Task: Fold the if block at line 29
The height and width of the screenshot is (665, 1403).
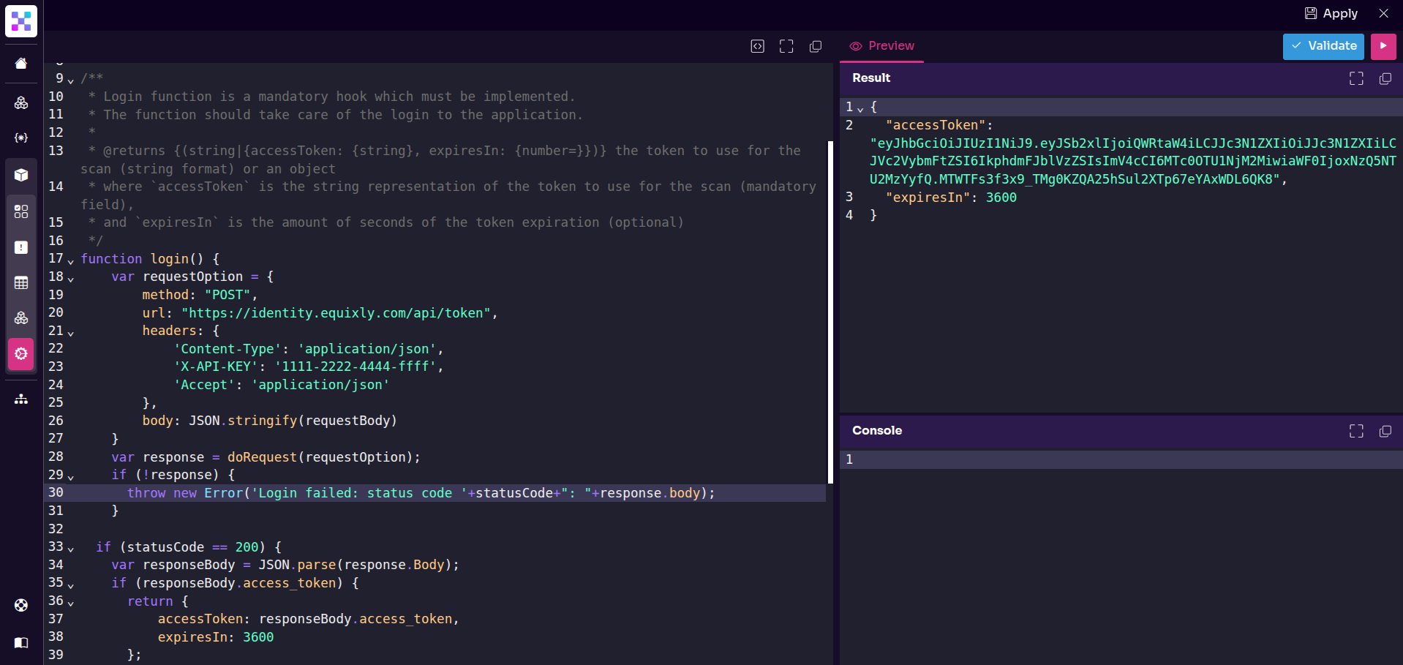Action: tap(71, 477)
